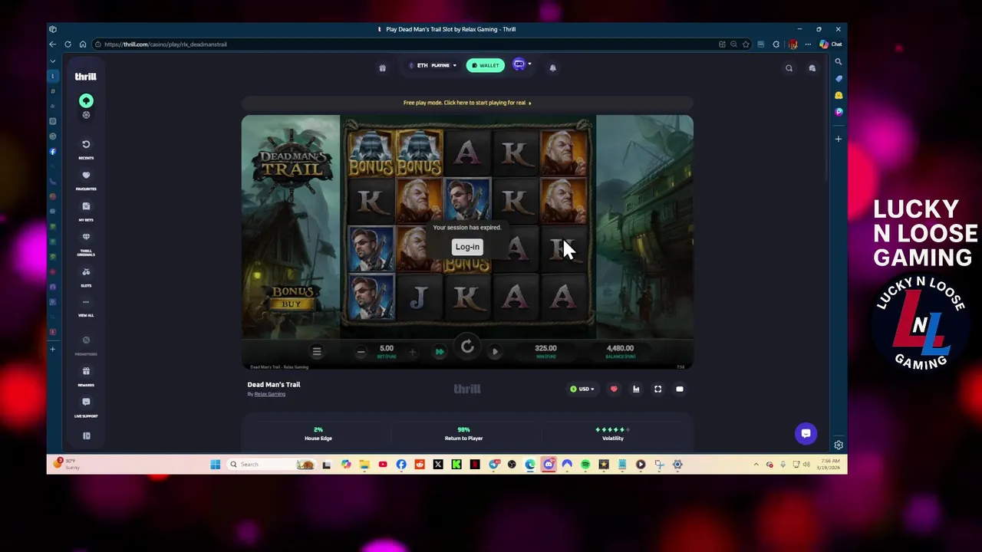Expand the vertical tabs chevron

53,61
